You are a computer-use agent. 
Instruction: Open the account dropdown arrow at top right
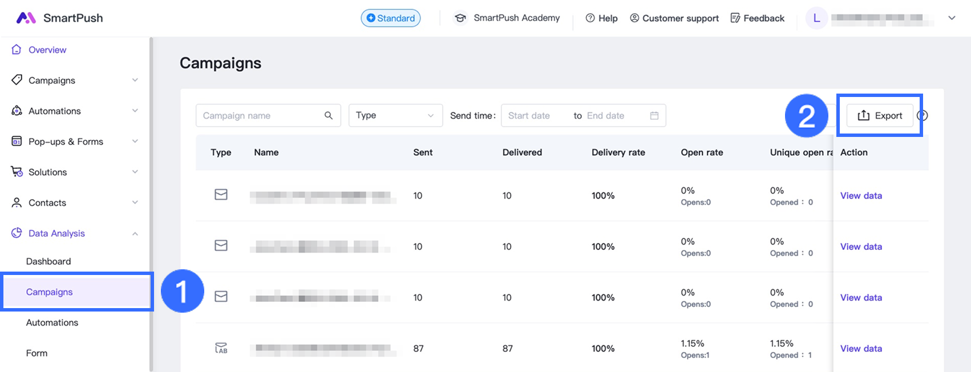point(952,18)
